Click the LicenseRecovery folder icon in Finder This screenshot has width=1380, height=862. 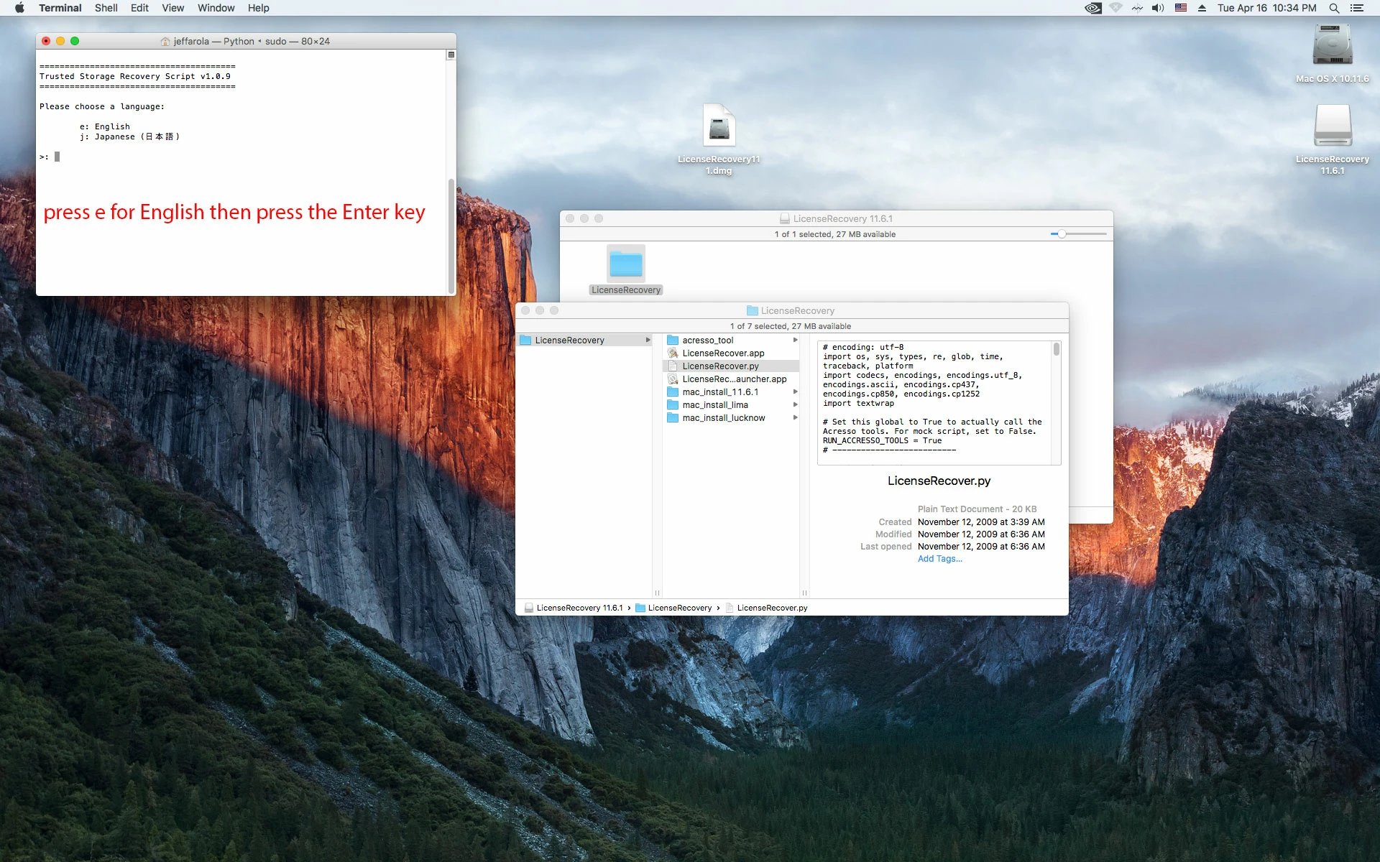(625, 264)
